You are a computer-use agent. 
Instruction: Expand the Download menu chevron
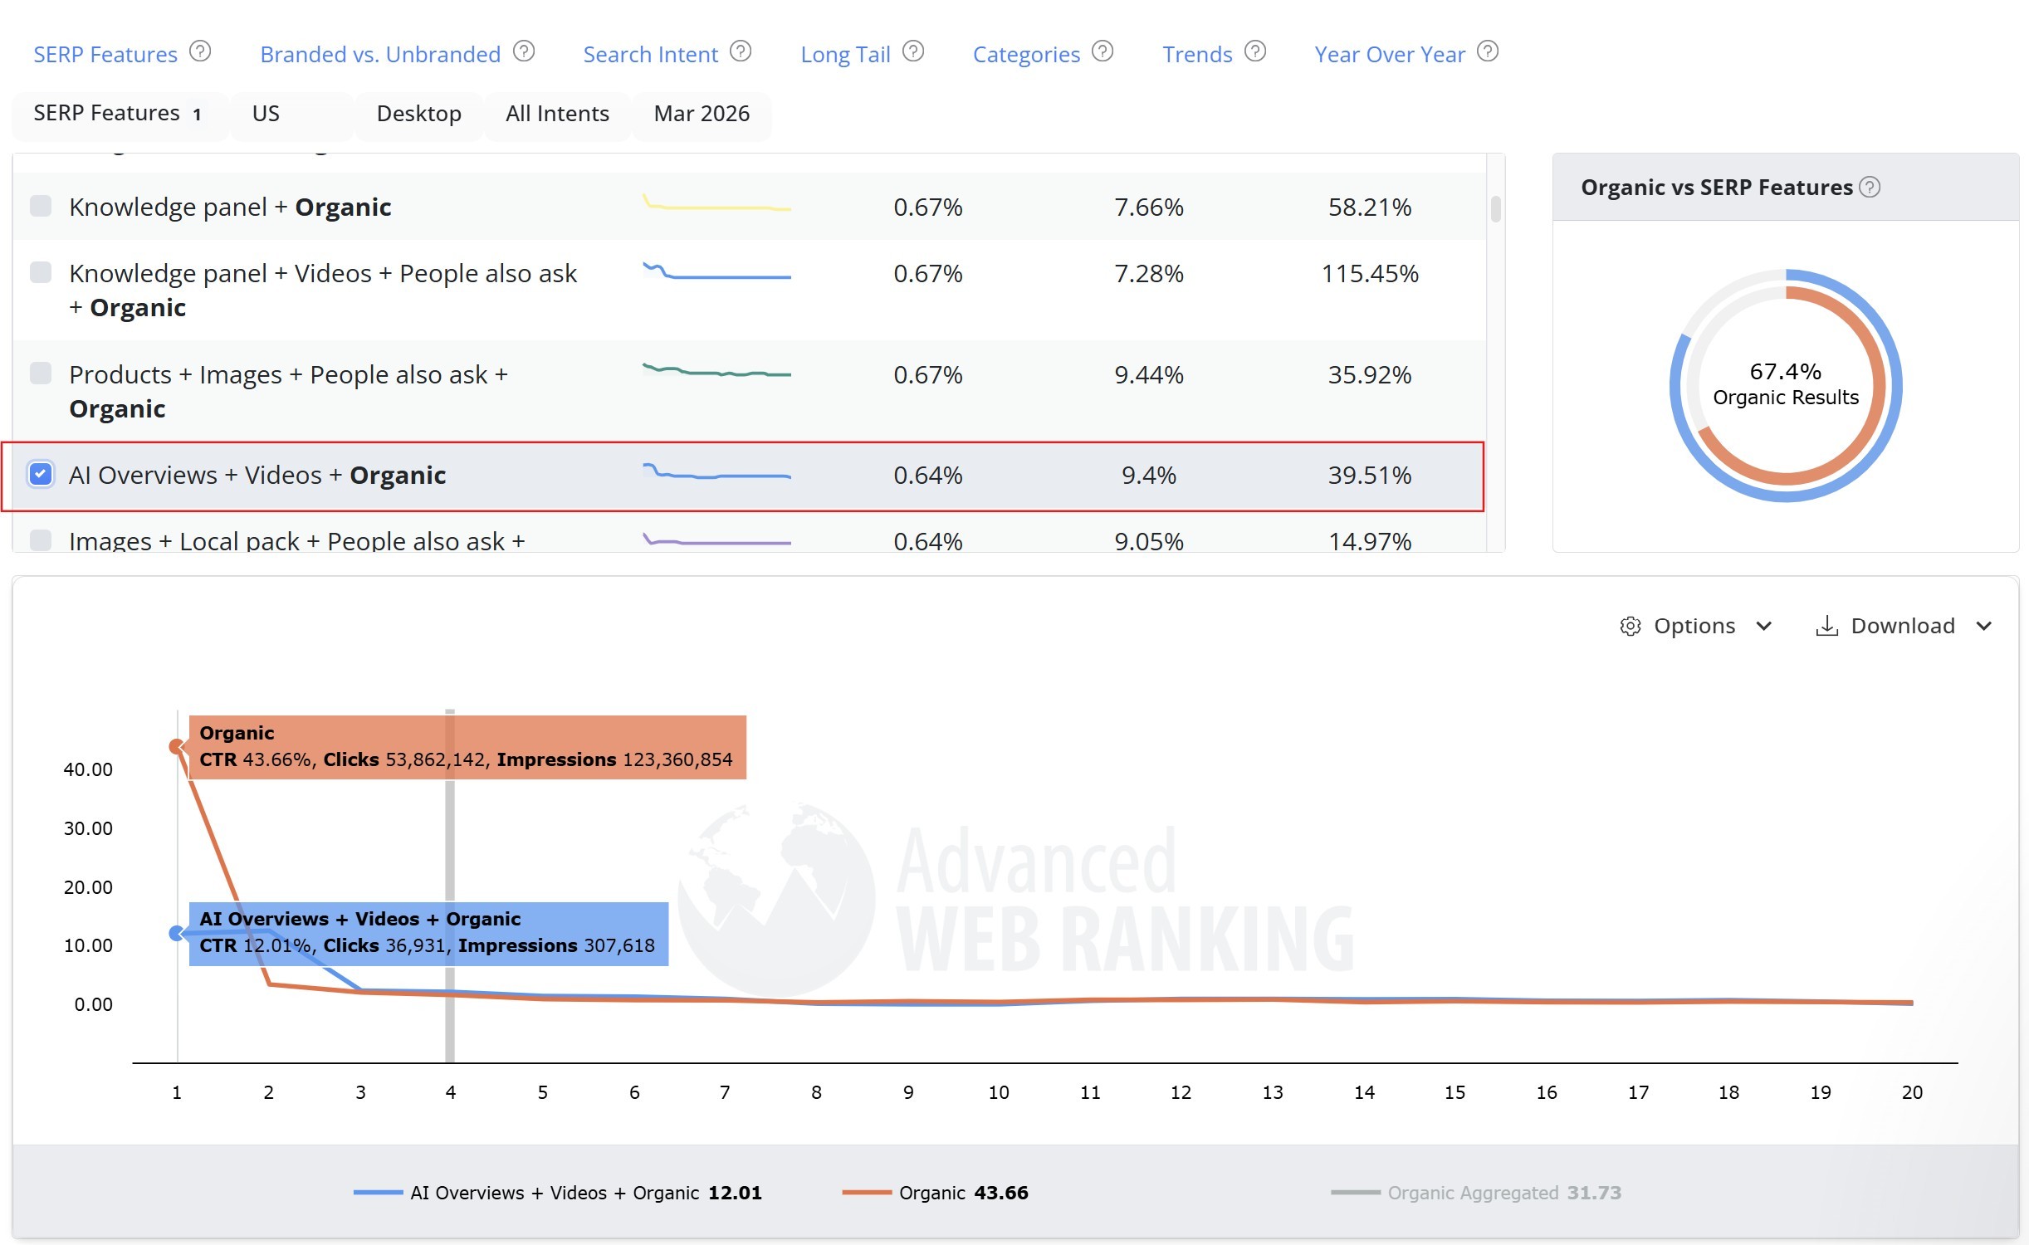(1984, 627)
